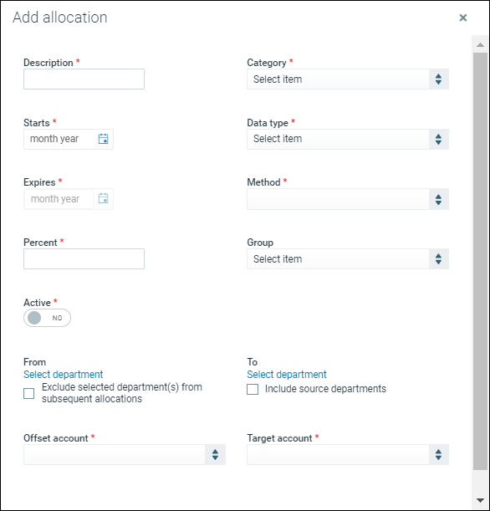Screen dimensions: 490x511
Task: Open the Expires calendar picker icon
Action: (104, 198)
